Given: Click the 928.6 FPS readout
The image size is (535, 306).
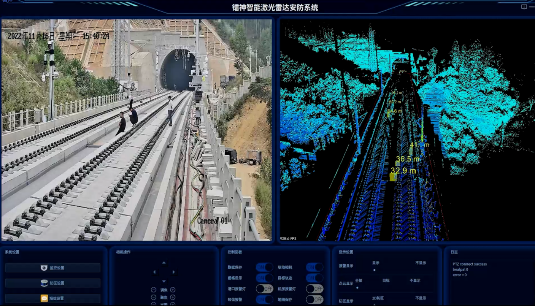Looking at the screenshot, I should click(289, 238).
